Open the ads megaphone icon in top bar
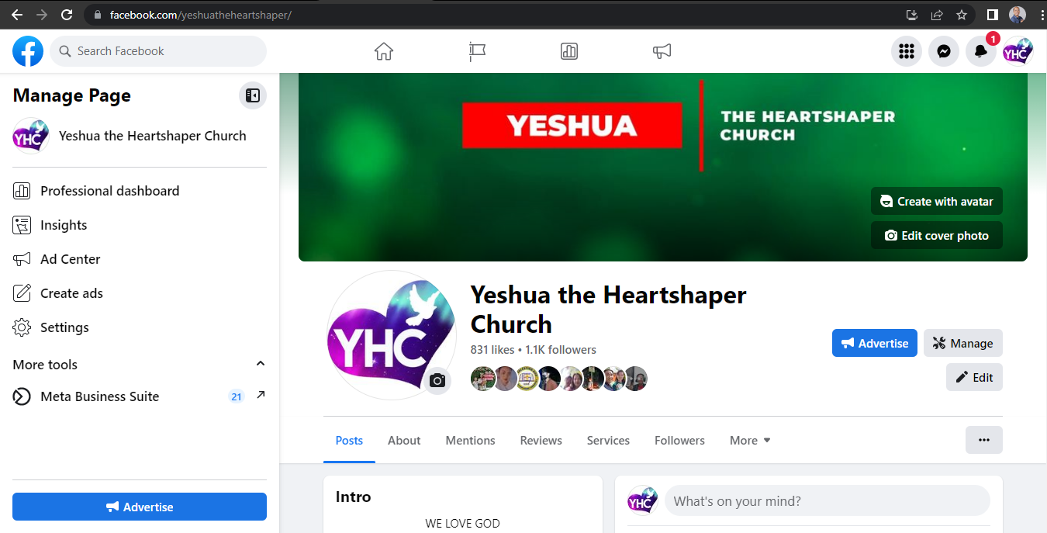Image resolution: width=1047 pixels, height=533 pixels. (x=662, y=51)
